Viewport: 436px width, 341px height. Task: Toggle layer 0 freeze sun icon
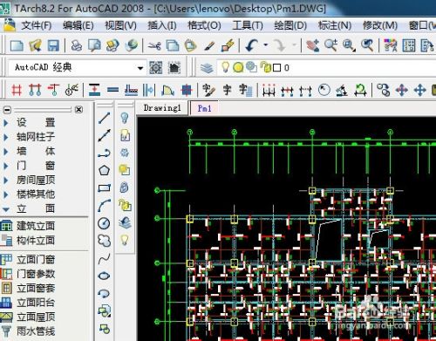tap(238, 68)
